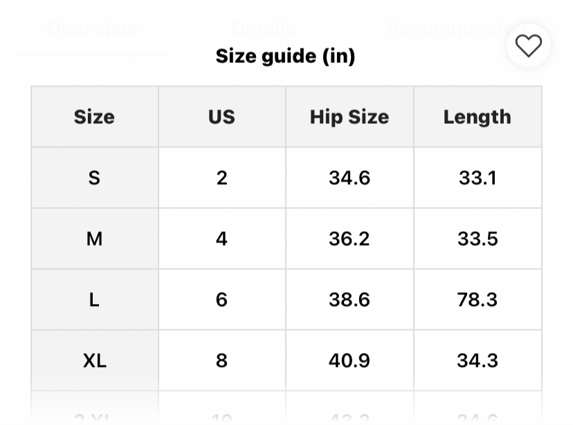Select the US size 6 cell
573x425 pixels.
(x=221, y=300)
